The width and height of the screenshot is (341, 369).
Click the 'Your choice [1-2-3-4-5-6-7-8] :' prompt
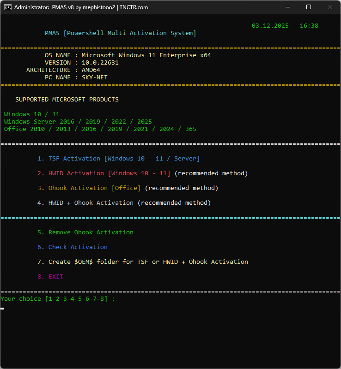58,299
